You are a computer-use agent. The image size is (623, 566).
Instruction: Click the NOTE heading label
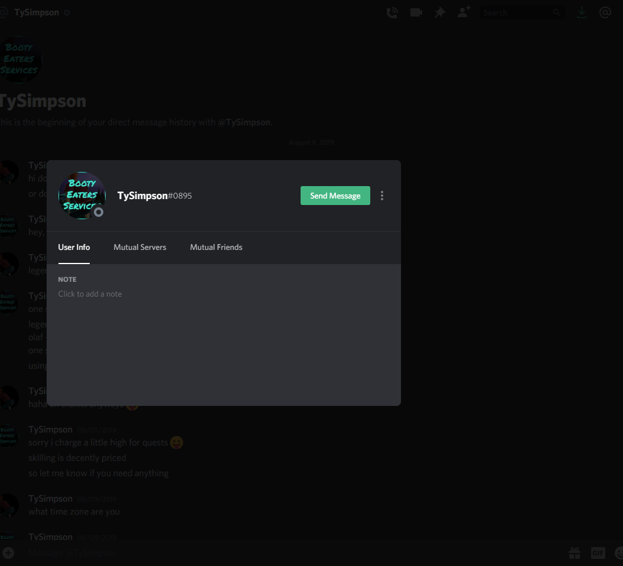(x=67, y=279)
